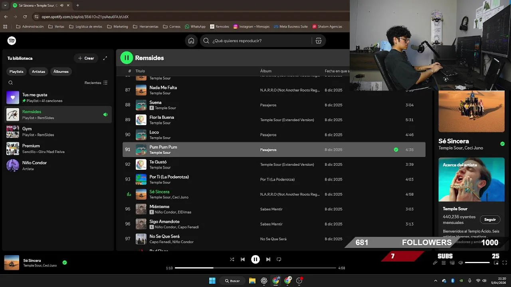Open Temple Sour artist link in side panel
The width and height of the screenshot is (511, 287).
pyautogui.click(x=455, y=209)
